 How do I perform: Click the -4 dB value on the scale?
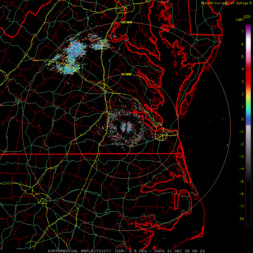click(x=241, y=169)
